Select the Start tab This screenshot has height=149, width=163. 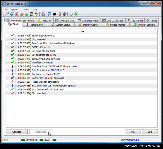(13, 24)
